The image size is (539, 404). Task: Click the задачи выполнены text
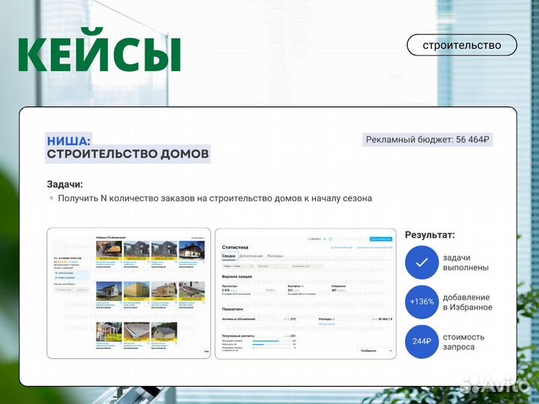point(466,263)
